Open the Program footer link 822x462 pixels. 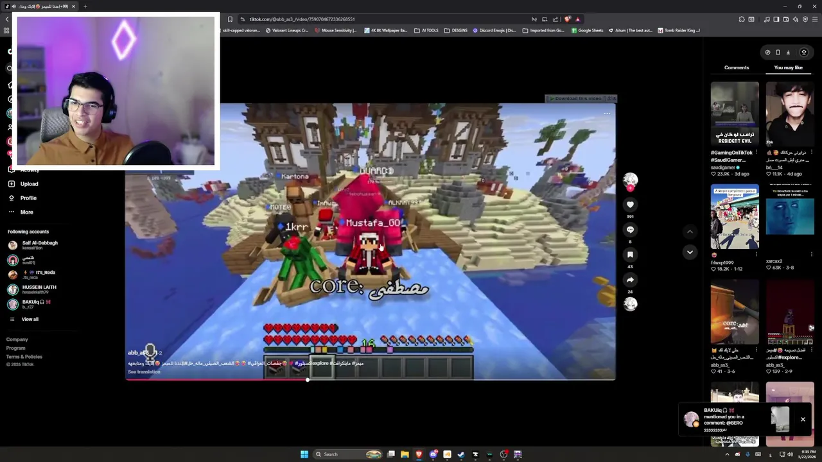click(x=16, y=348)
